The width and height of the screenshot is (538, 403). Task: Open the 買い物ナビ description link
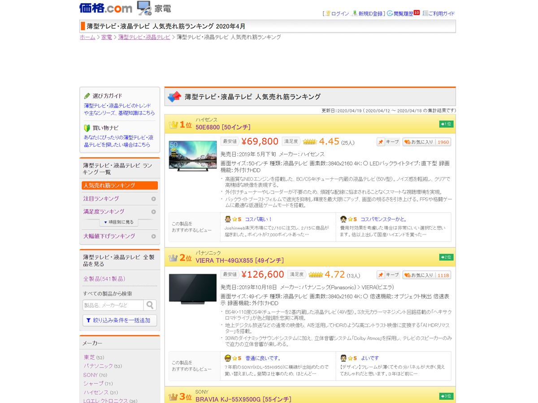tap(118, 141)
